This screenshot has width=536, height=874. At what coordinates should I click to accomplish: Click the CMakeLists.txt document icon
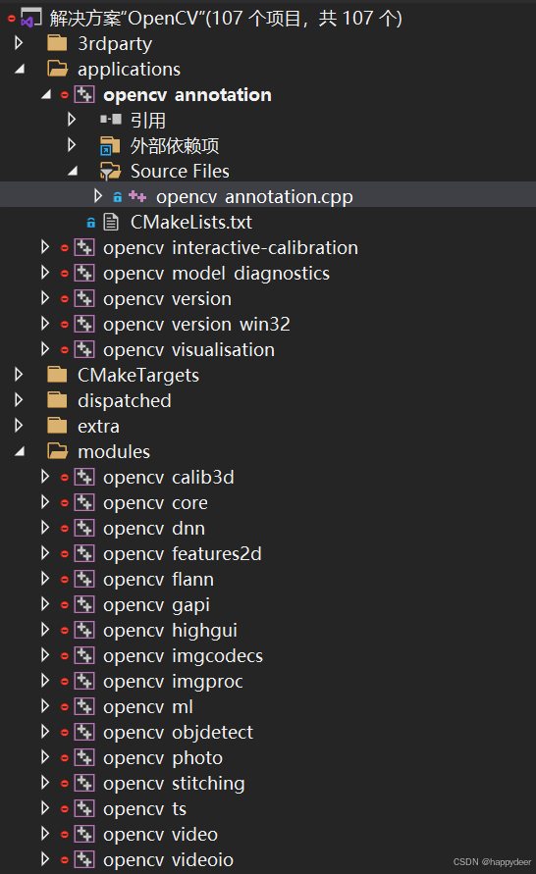click(x=111, y=223)
